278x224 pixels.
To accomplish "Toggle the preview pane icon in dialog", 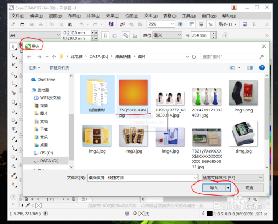I will coord(250,67).
